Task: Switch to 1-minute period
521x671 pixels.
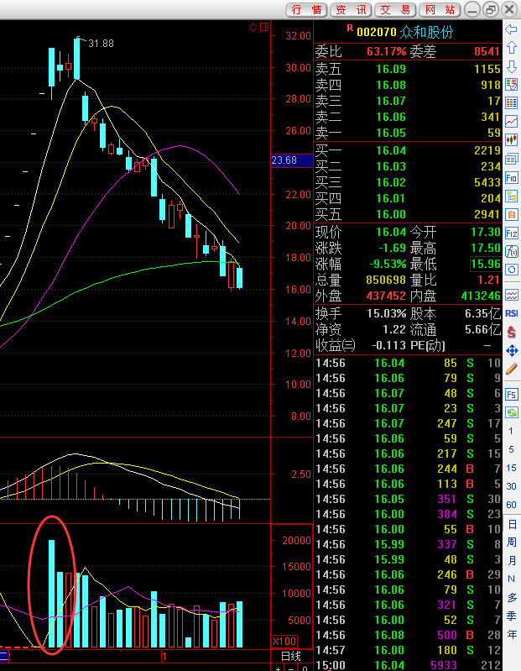Action: (x=511, y=431)
